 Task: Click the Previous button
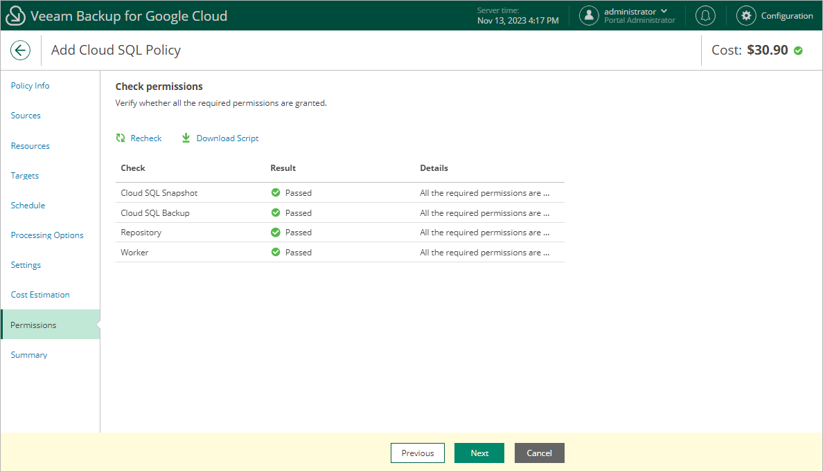tap(417, 453)
